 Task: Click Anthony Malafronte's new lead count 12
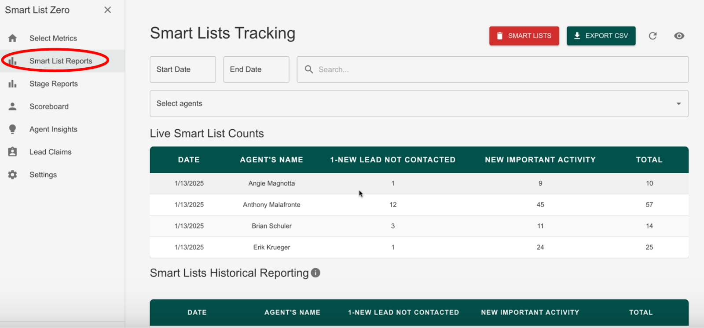(393, 204)
